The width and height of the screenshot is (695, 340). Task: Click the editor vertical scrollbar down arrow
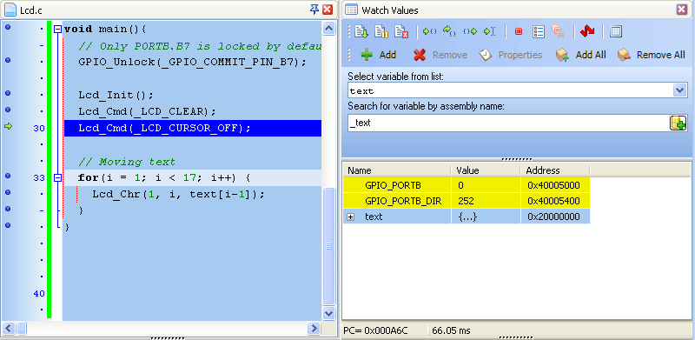[328, 313]
